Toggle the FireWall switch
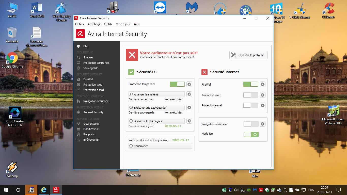 [x=251, y=84]
